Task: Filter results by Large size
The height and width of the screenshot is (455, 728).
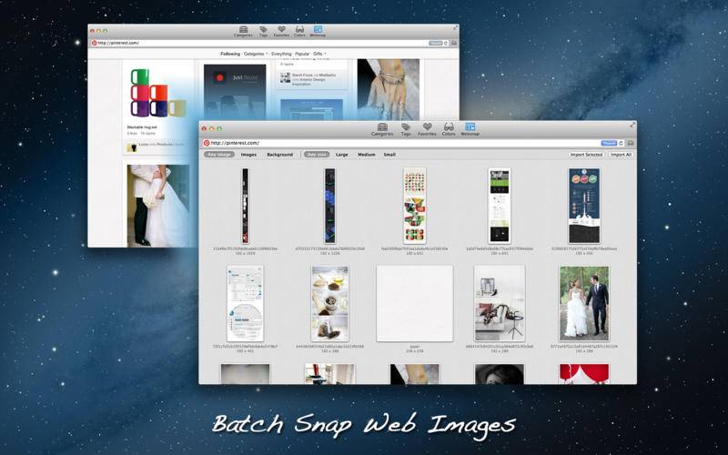Action: click(342, 154)
